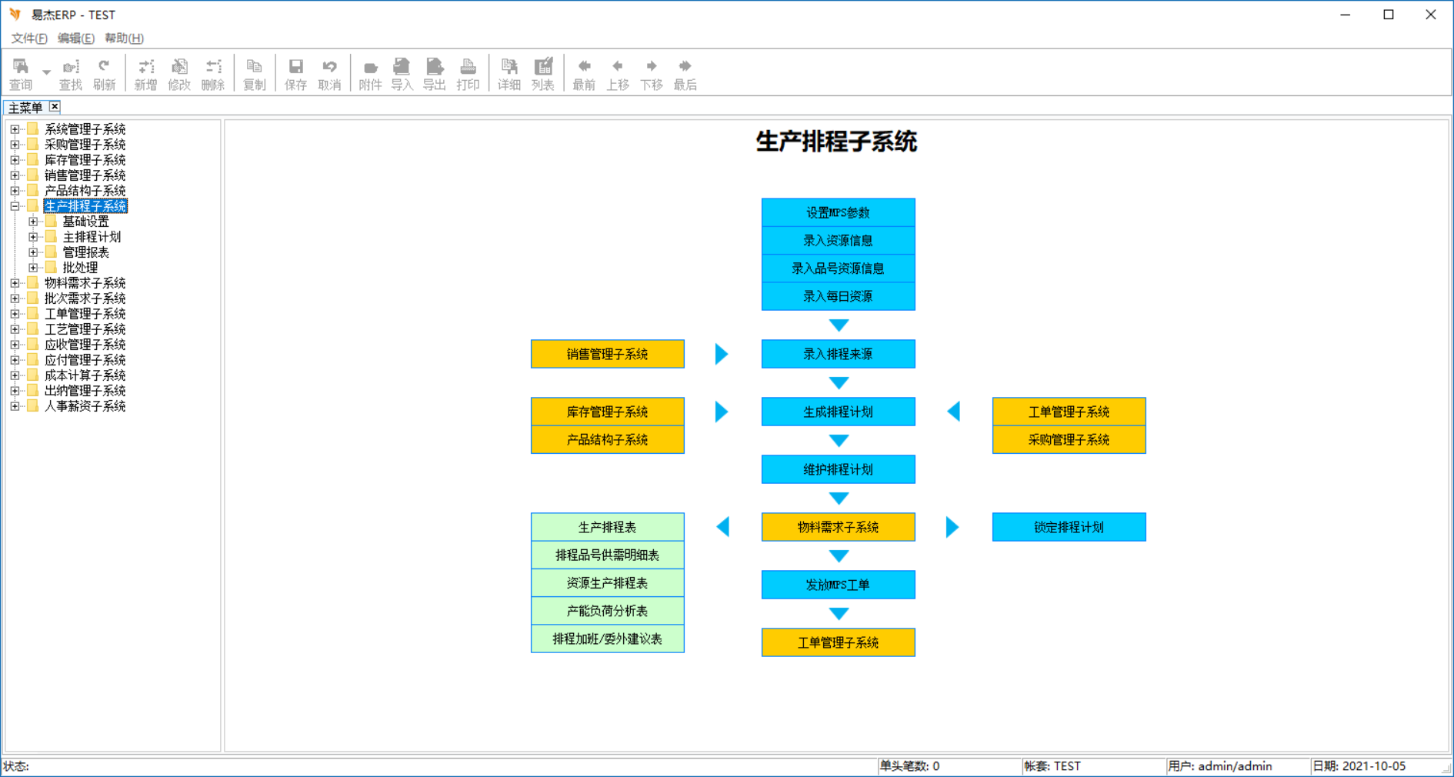Jump to 最前 (First) record icon
Image resolution: width=1454 pixels, height=777 pixels.
pos(584,74)
